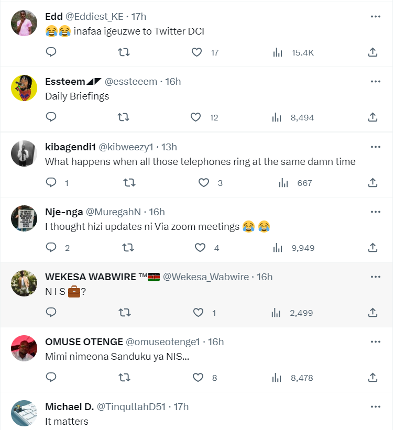
Task: Reply to Nje-nga's tweet with 2 replies
Action: [x=51, y=248]
